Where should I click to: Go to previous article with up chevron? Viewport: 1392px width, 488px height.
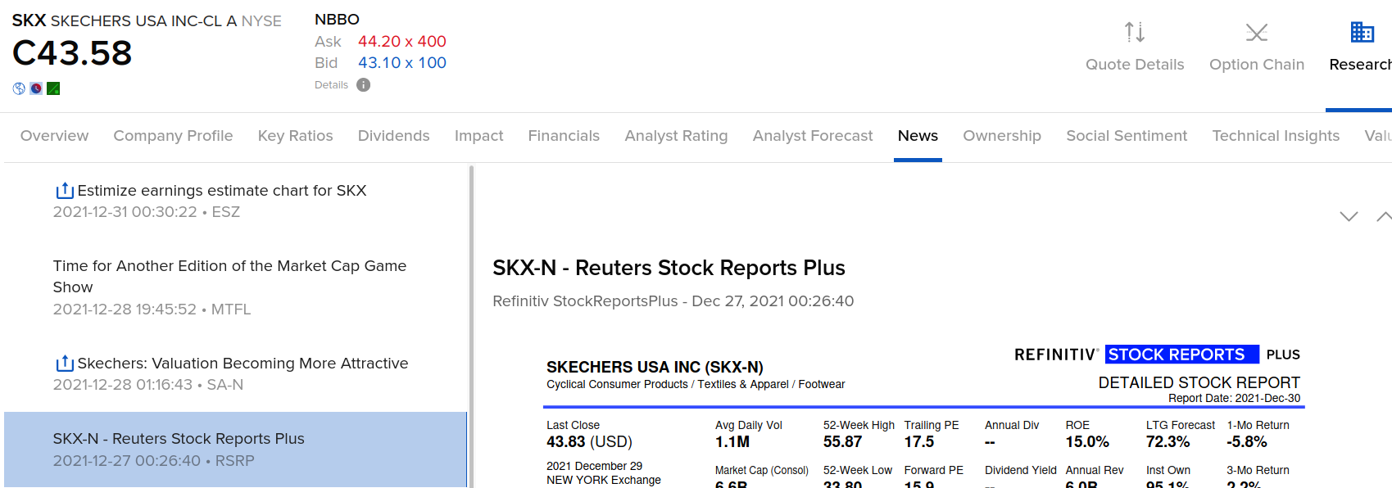point(1384,216)
